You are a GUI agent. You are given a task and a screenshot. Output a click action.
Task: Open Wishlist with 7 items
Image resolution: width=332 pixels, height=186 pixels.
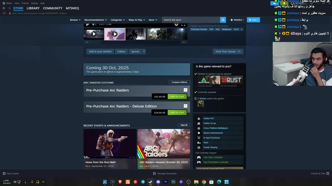point(237,20)
